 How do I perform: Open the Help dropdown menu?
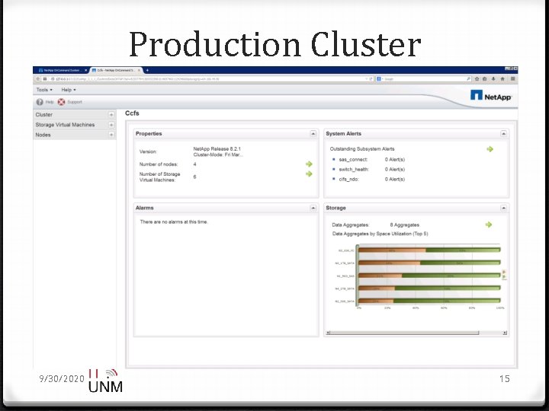coord(69,90)
